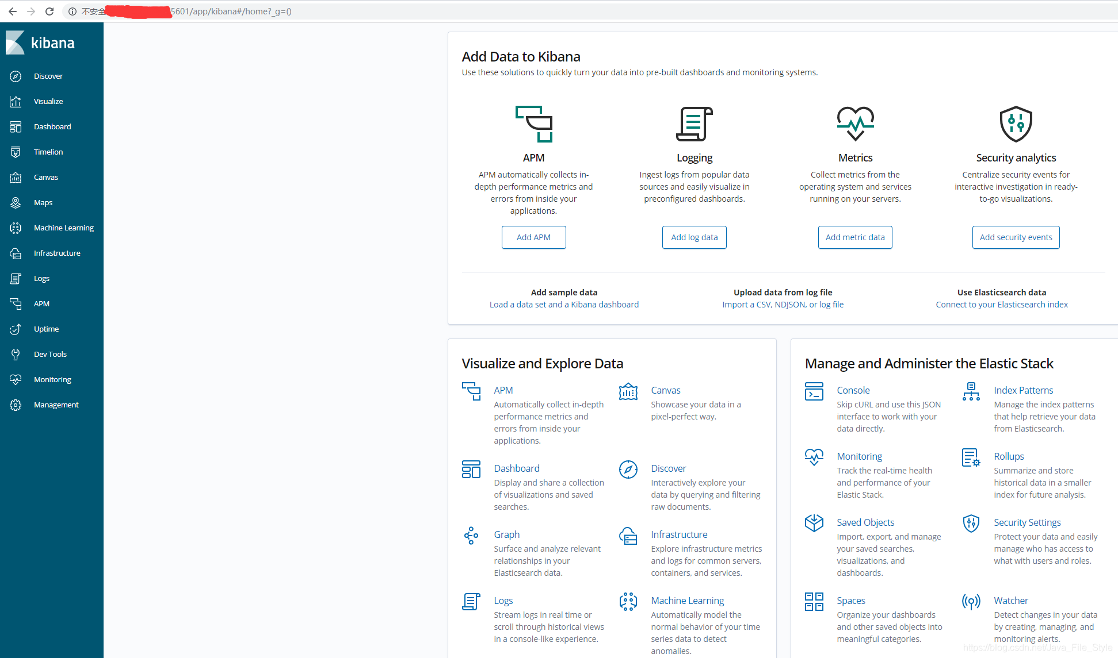Open Dev Tools from the sidebar menu
The height and width of the screenshot is (658, 1118).
50,355
